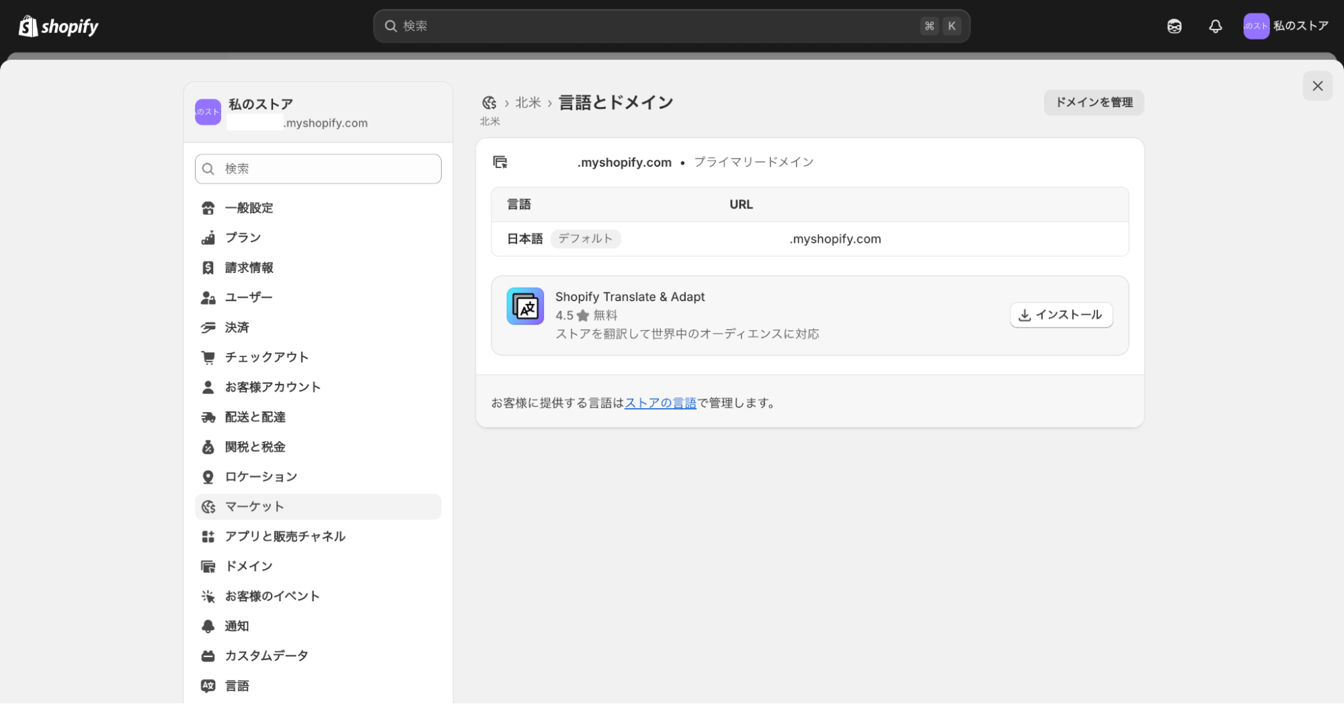Follow the ストアの言語 link
1344x704 pixels.
point(660,403)
